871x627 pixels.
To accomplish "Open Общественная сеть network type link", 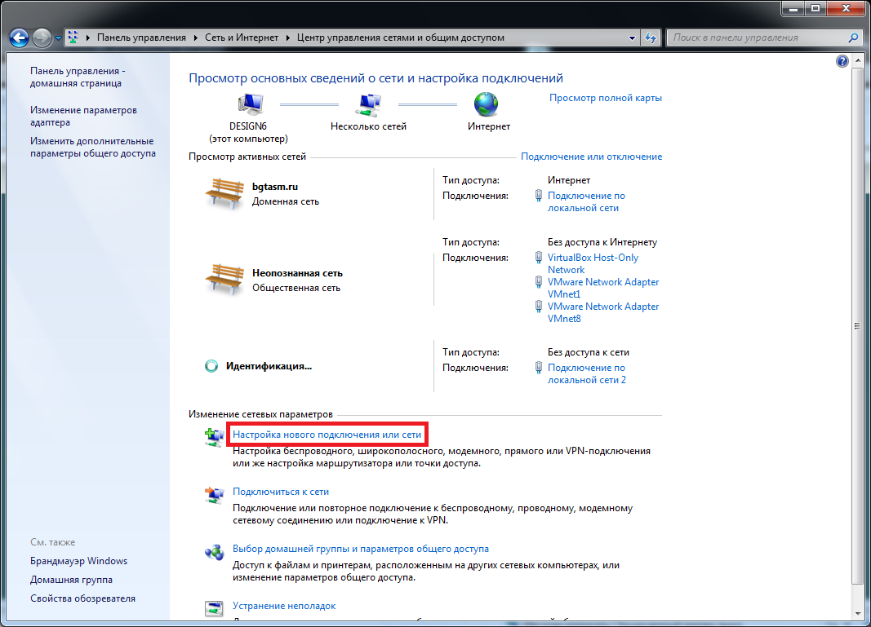I will point(296,288).
